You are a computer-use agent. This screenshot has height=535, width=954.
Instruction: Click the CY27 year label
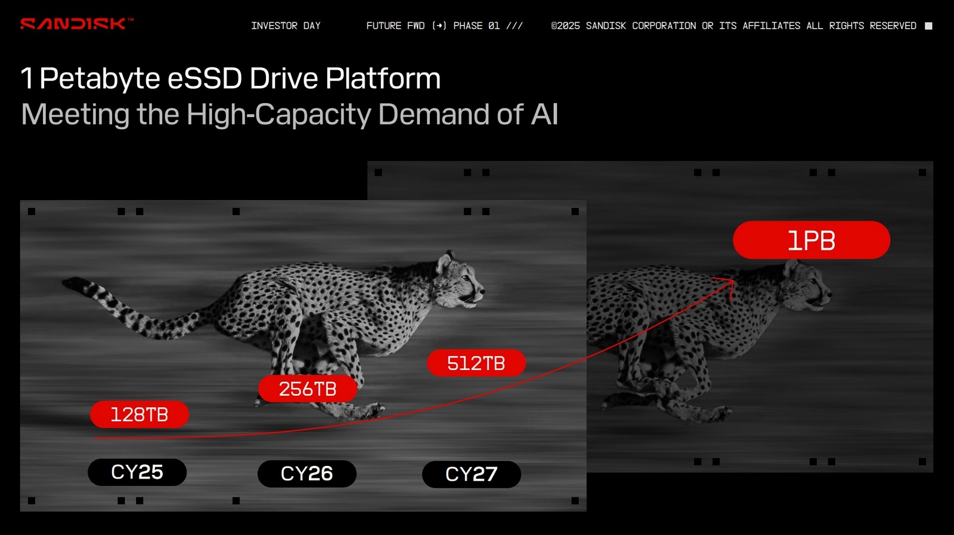click(472, 474)
